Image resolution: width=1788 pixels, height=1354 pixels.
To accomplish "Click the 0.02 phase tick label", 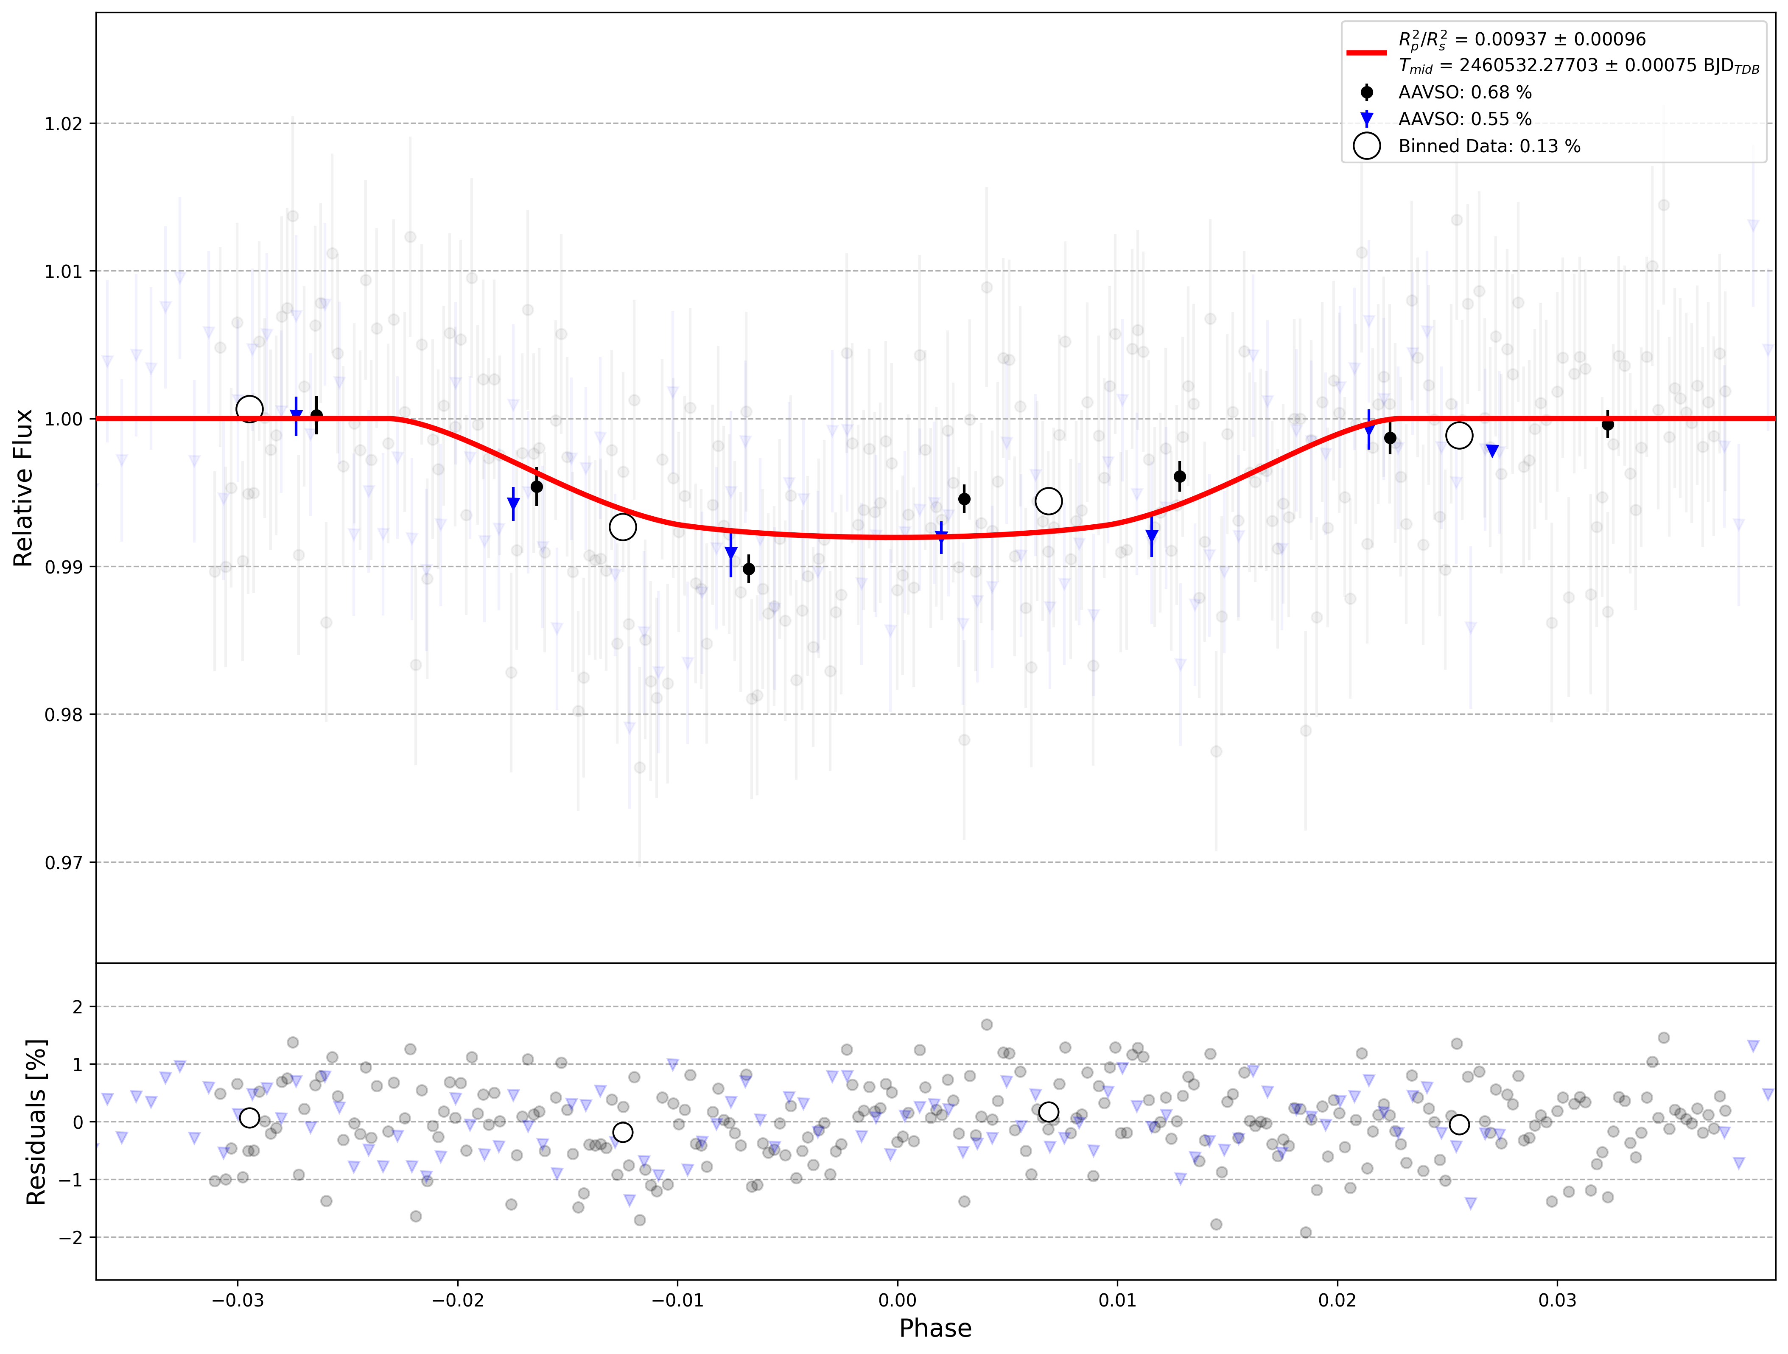I will pos(1338,1300).
